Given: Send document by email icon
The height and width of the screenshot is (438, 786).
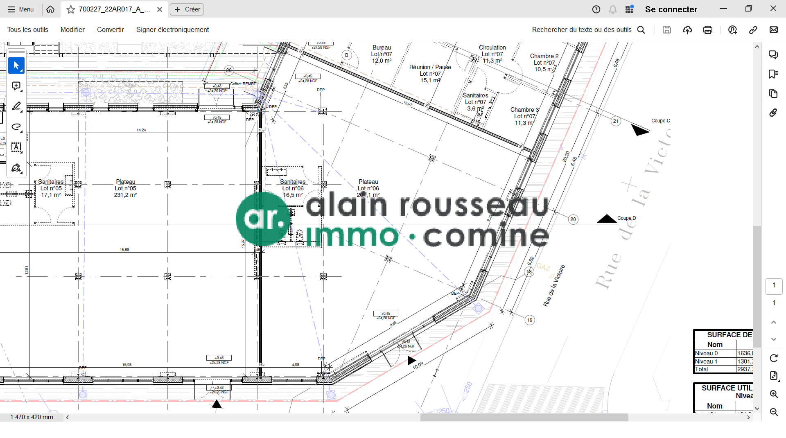Looking at the screenshot, I should click(774, 29).
